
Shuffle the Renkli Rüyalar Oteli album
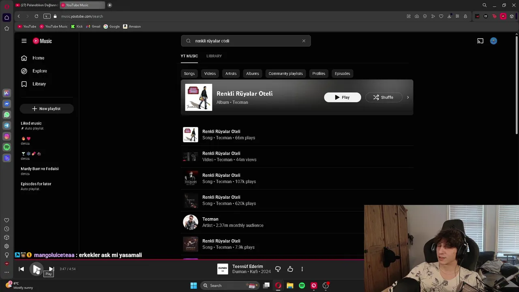[x=383, y=97]
